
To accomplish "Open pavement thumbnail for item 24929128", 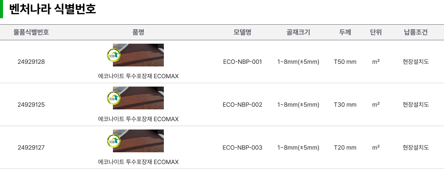I will point(138,55).
